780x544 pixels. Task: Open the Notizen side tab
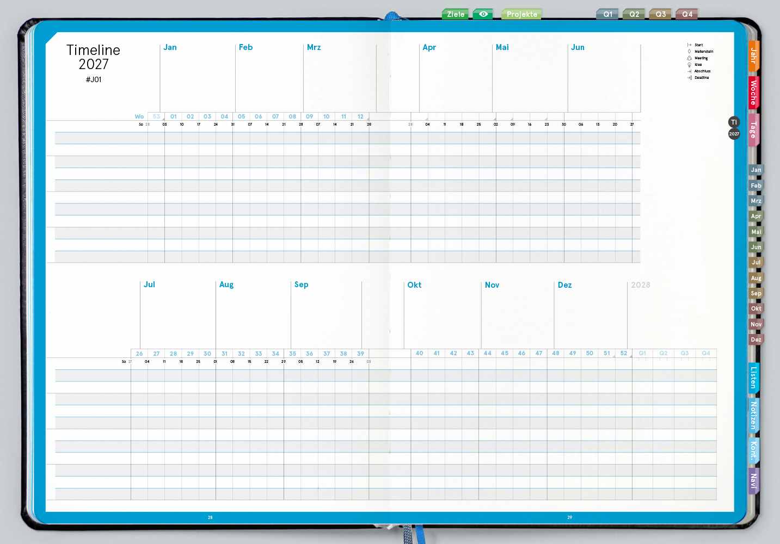tap(753, 415)
